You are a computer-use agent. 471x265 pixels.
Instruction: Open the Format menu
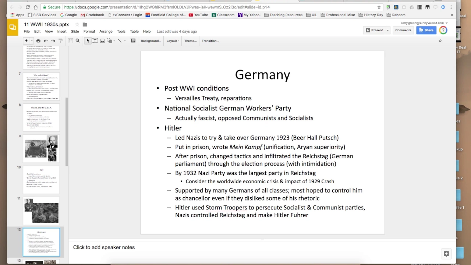click(x=89, y=32)
